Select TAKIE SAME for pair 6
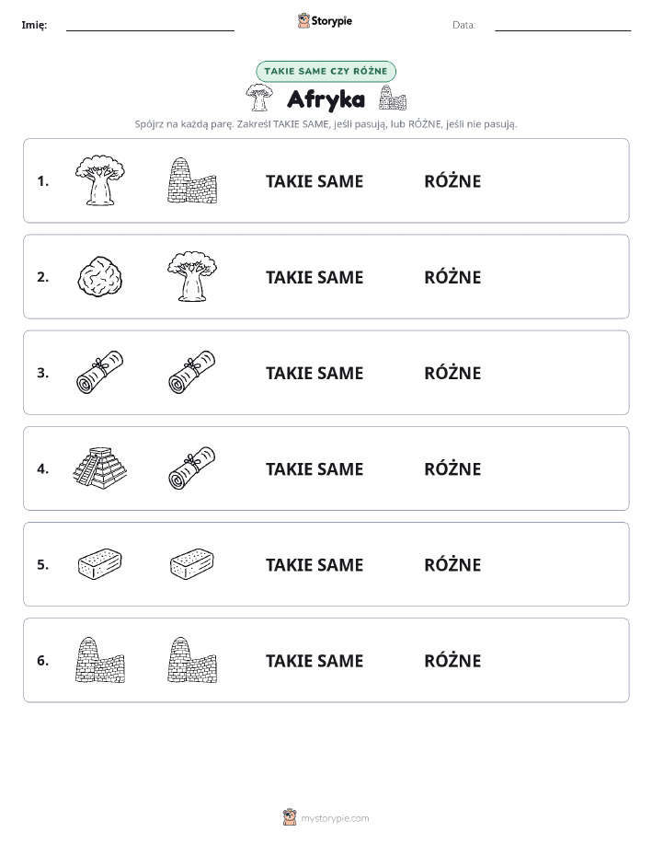 (x=315, y=661)
